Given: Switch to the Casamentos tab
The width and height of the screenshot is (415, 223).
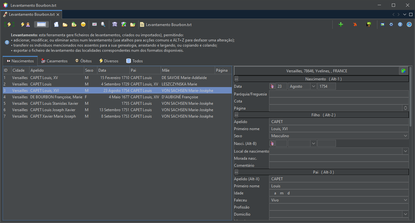Looking at the screenshot, I should [x=54, y=61].
